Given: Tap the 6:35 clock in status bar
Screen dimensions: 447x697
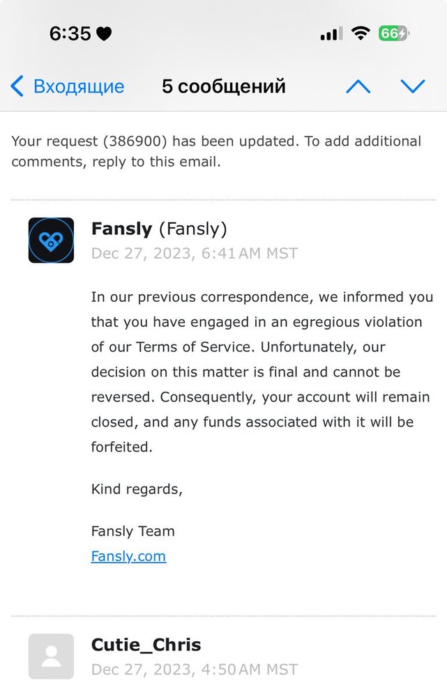Looking at the screenshot, I should [70, 33].
